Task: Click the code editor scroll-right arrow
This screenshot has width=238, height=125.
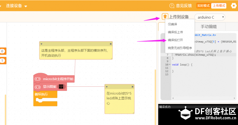Action: 234,98
